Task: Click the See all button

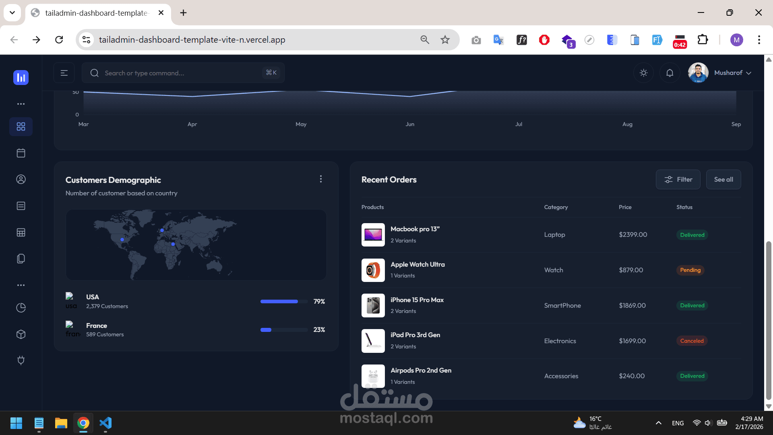Action: tap(723, 180)
